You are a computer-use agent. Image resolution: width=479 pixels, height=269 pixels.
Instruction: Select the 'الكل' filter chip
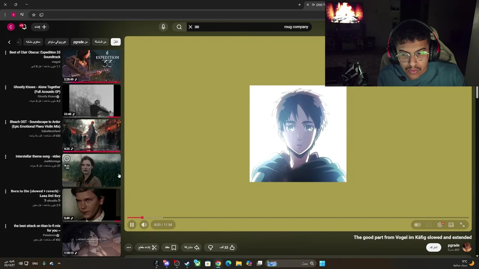tap(116, 42)
